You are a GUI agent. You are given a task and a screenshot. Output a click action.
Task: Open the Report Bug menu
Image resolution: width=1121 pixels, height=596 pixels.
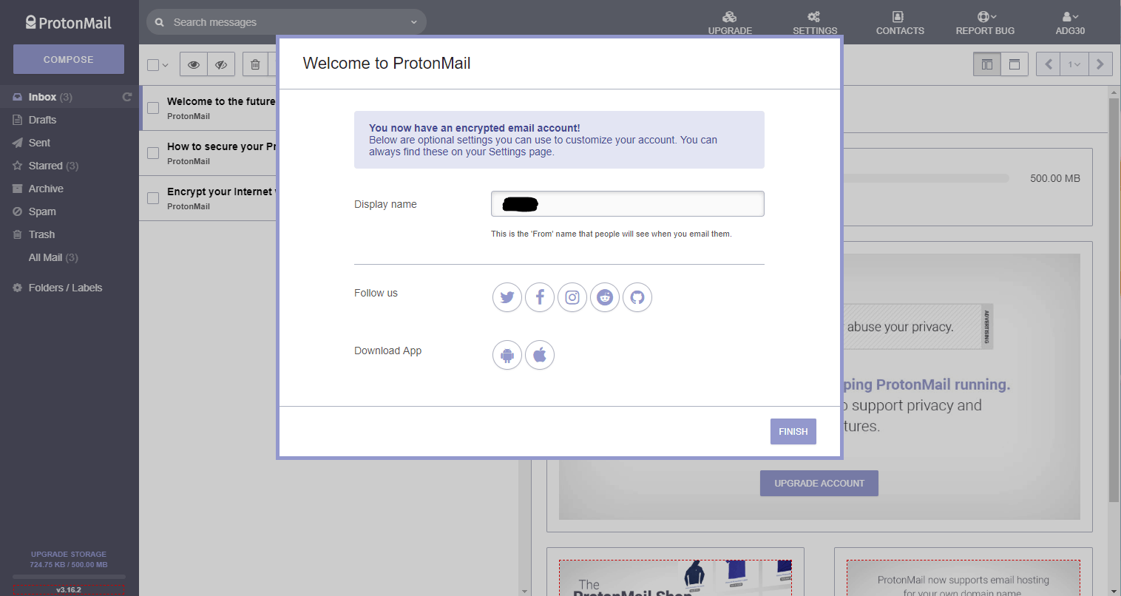985,23
